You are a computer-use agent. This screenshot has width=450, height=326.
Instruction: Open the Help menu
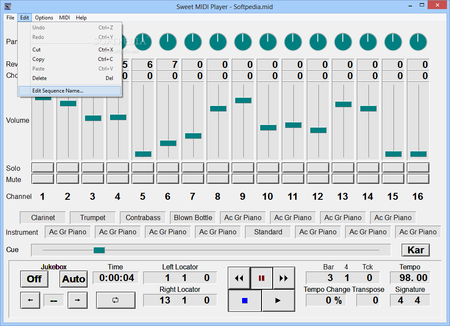tap(81, 18)
